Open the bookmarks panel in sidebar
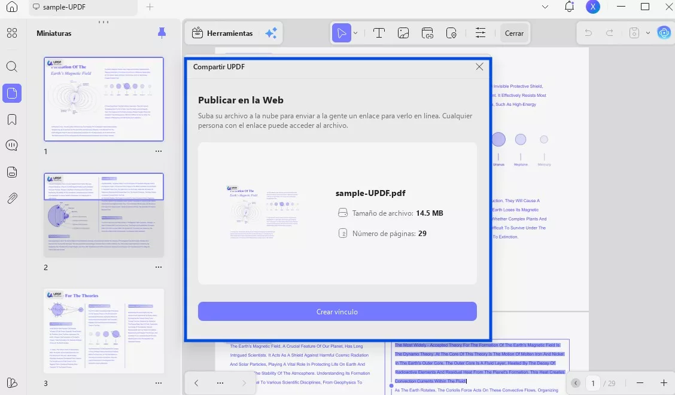 coord(12,119)
